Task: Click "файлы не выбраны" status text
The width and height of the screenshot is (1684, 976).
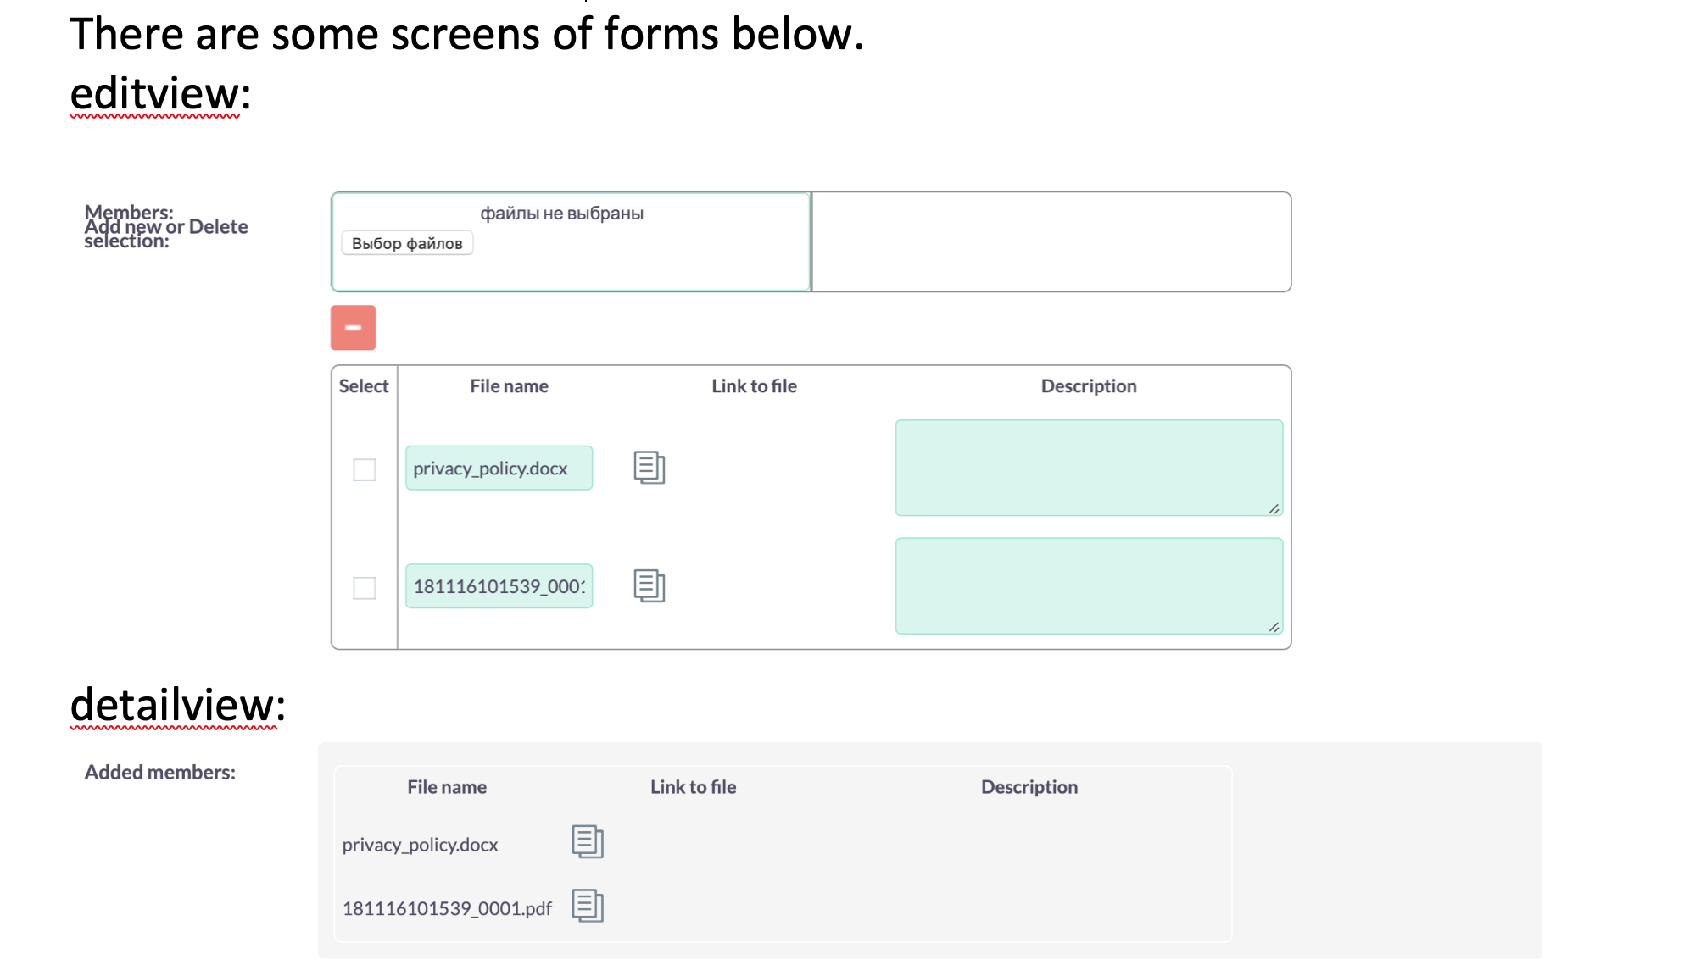Action: (561, 213)
